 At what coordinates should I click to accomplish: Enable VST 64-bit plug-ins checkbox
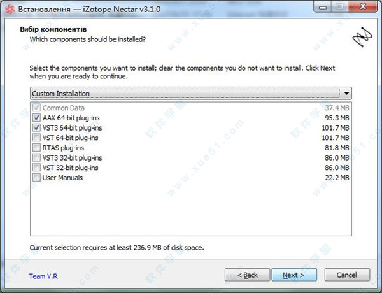[36, 138]
